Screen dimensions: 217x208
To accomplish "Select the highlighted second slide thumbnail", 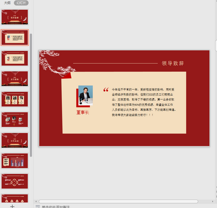I will coord(15,37).
